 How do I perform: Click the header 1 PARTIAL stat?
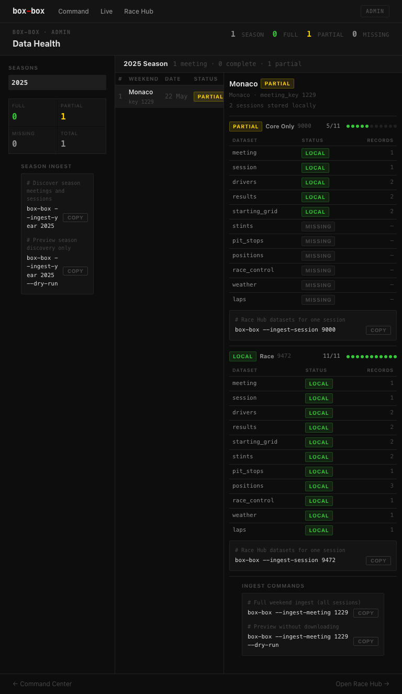point(325,34)
